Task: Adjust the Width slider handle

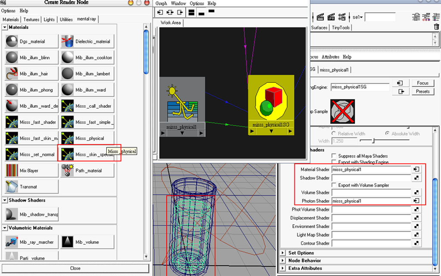Action: click(x=373, y=140)
